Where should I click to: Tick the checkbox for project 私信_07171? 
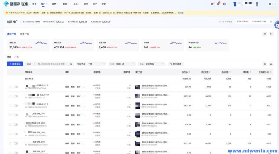coord(11,96)
